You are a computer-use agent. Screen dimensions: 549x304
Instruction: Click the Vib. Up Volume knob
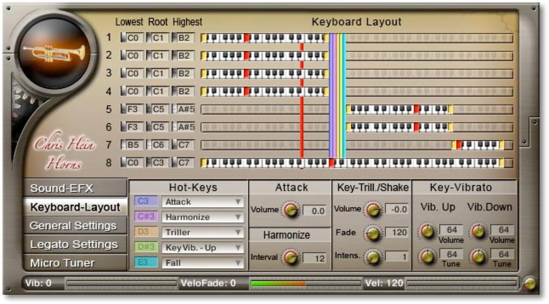[427, 231]
